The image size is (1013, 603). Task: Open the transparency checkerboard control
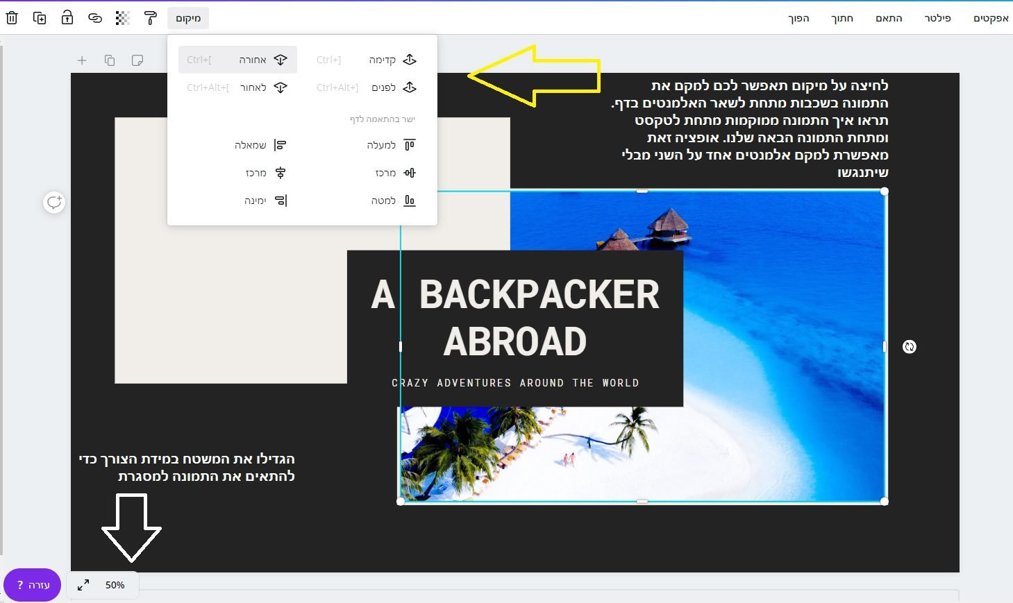click(x=123, y=18)
